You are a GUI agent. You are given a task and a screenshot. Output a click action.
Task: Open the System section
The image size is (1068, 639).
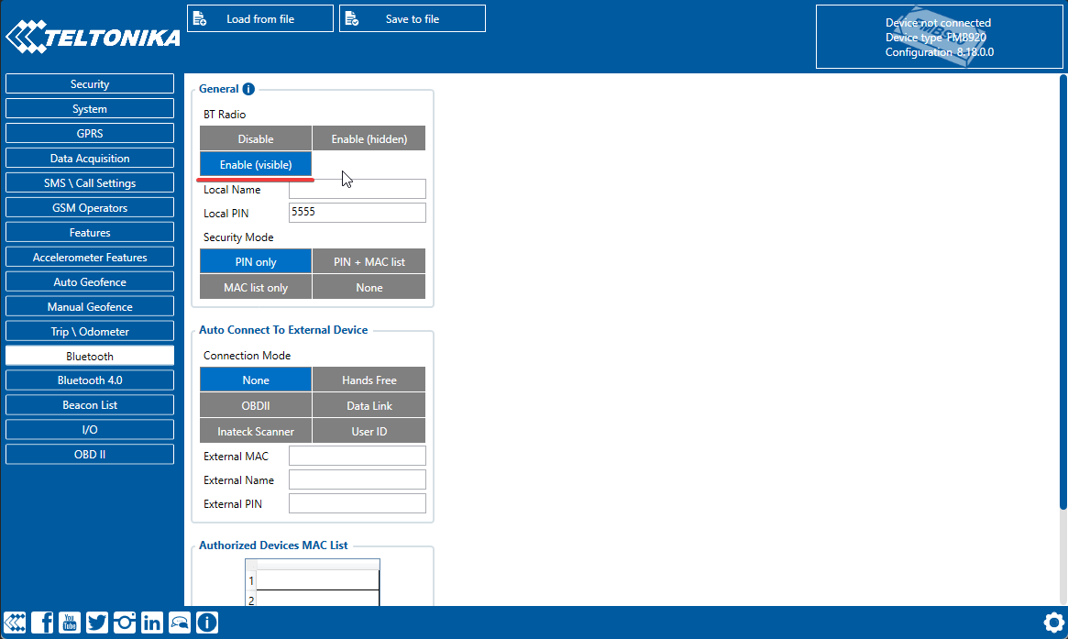[x=90, y=108]
